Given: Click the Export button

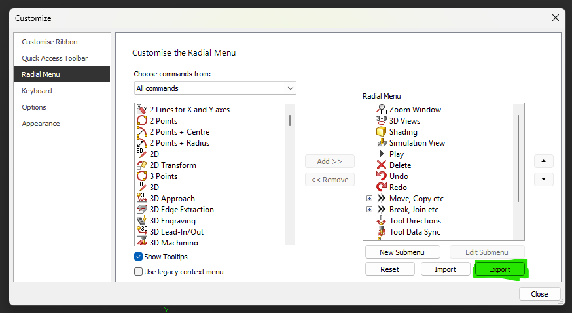Looking at the screenshot, I should 500,269.
